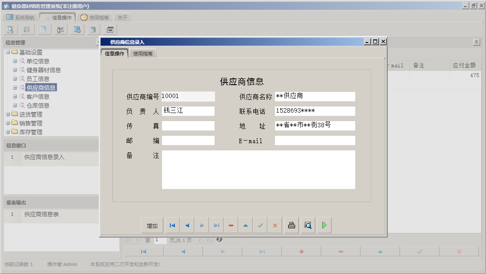
Task: Jump to last record using the last-record icon
Action: (x=216, y=225)
